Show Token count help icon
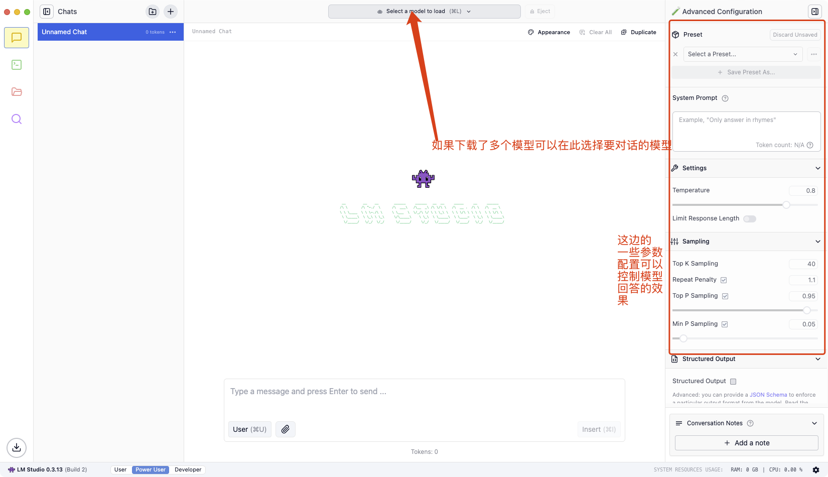Screen dimensions: 828x477 [810, 145]
